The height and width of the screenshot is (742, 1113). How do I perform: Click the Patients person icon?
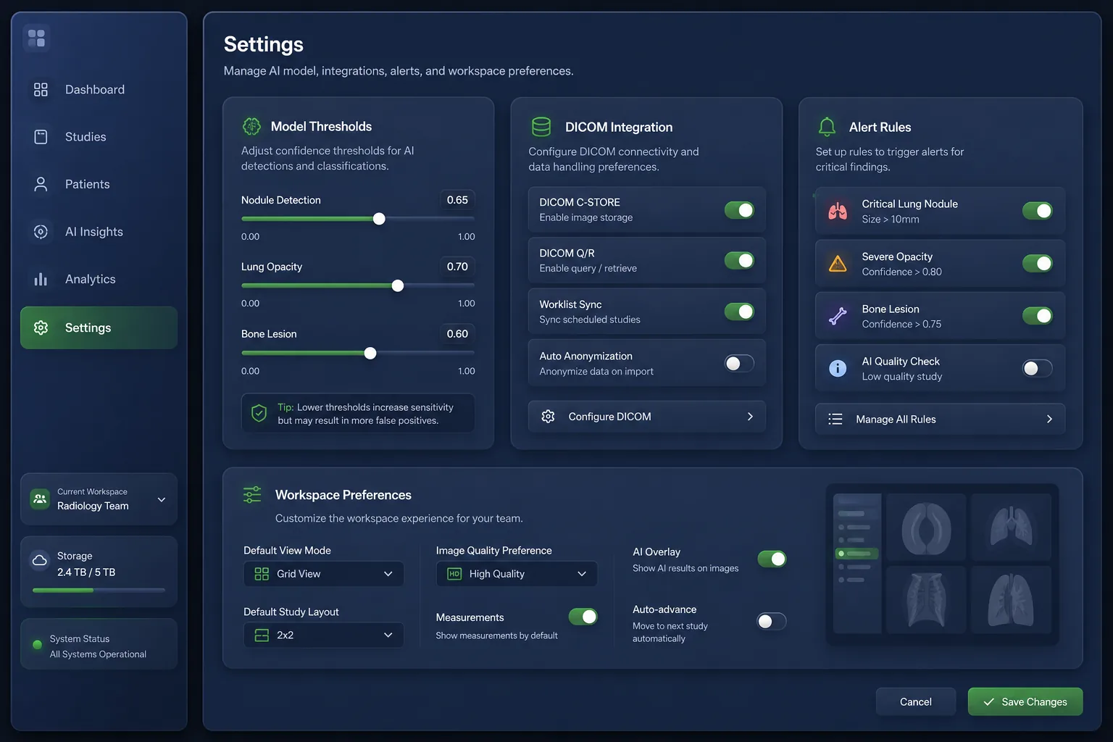tap(41, 184)
